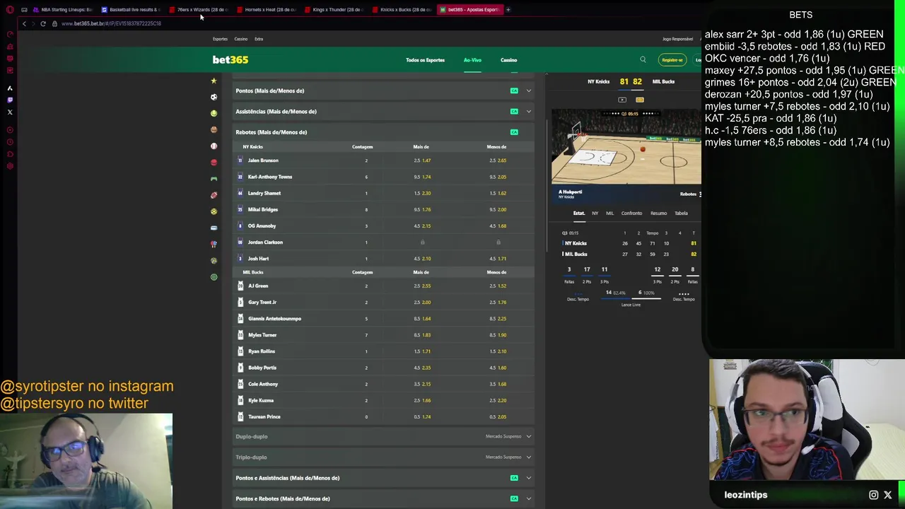Screen dimensions: 905x509
Task: Go to Todos os Esportes
Action: click(425, 60)
